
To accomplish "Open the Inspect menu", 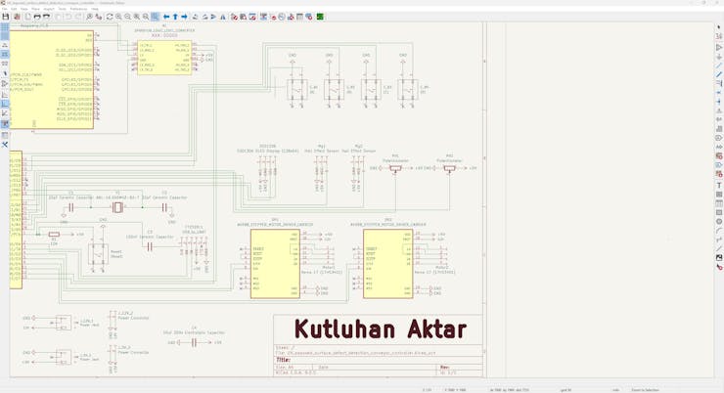I will click(49, 9).
